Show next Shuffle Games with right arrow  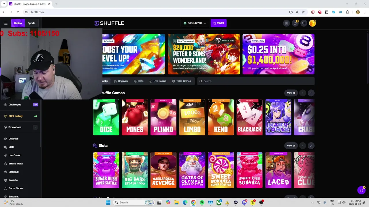(x=311, y=93)
